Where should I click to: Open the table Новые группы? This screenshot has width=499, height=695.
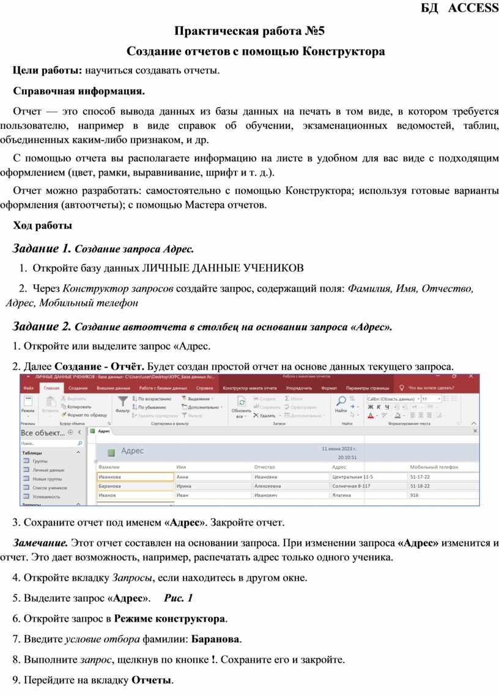[43, 478]
